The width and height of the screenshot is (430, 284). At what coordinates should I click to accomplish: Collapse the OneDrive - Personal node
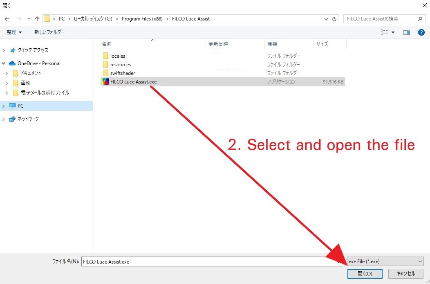click(x=4, y=63)
